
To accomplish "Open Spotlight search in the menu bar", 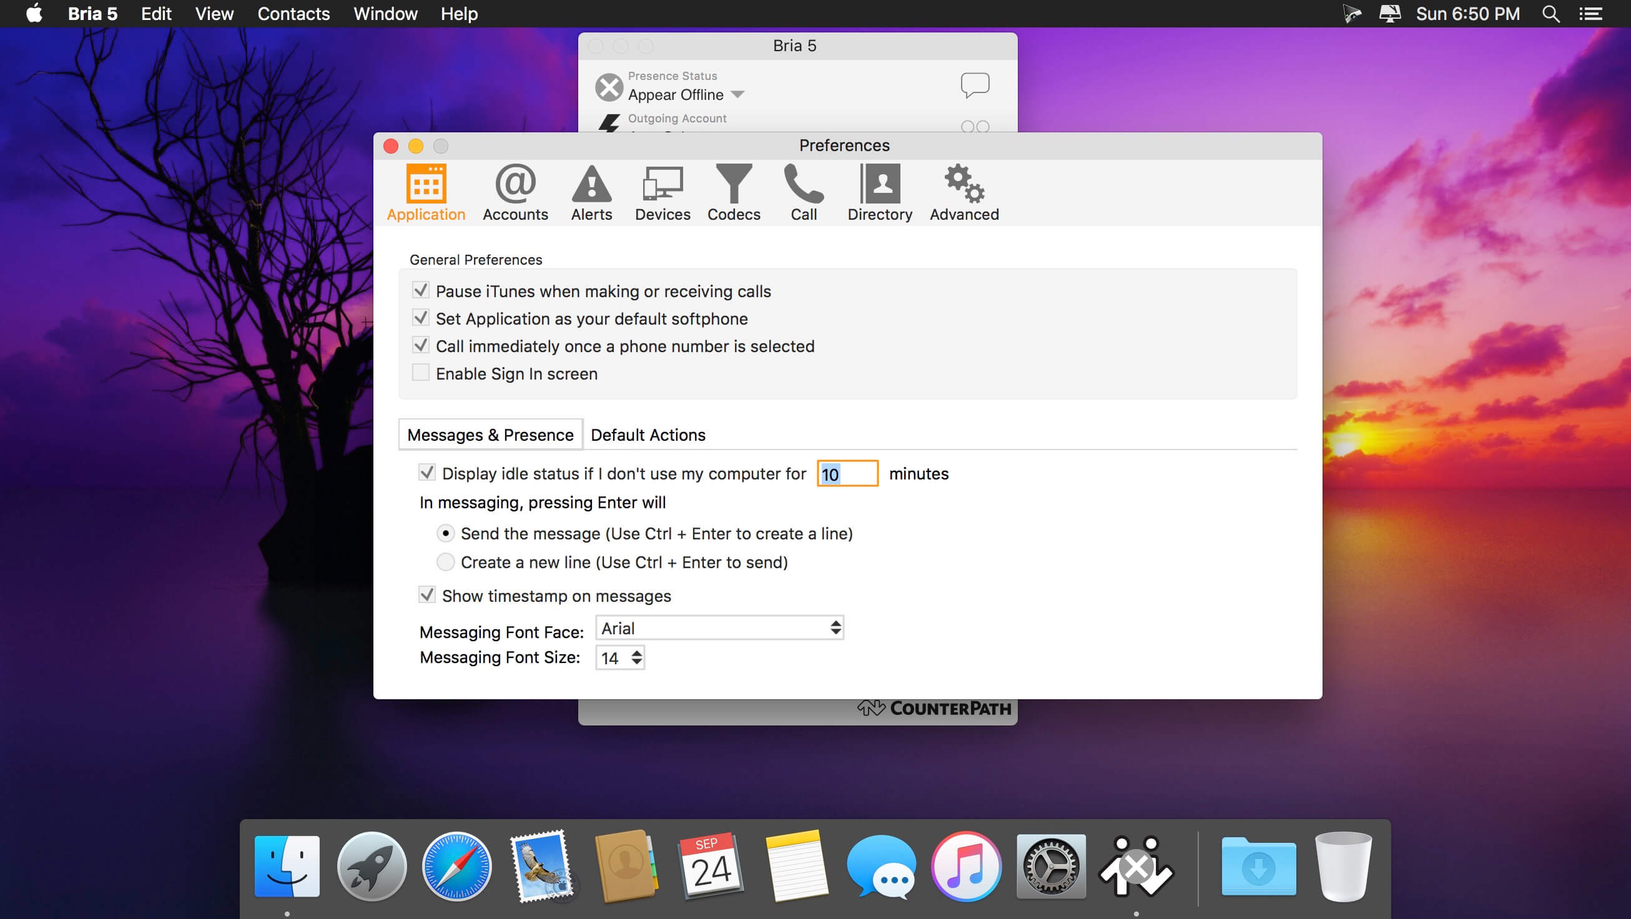I will point(1550,13).
